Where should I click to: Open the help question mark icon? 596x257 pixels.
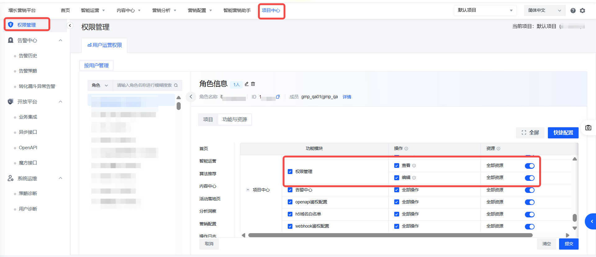pos(573,11)
